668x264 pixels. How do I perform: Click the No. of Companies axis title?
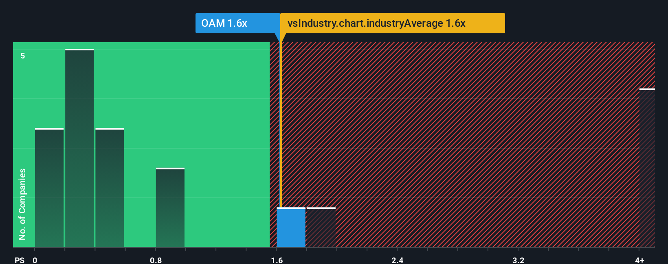coord(22,204)
